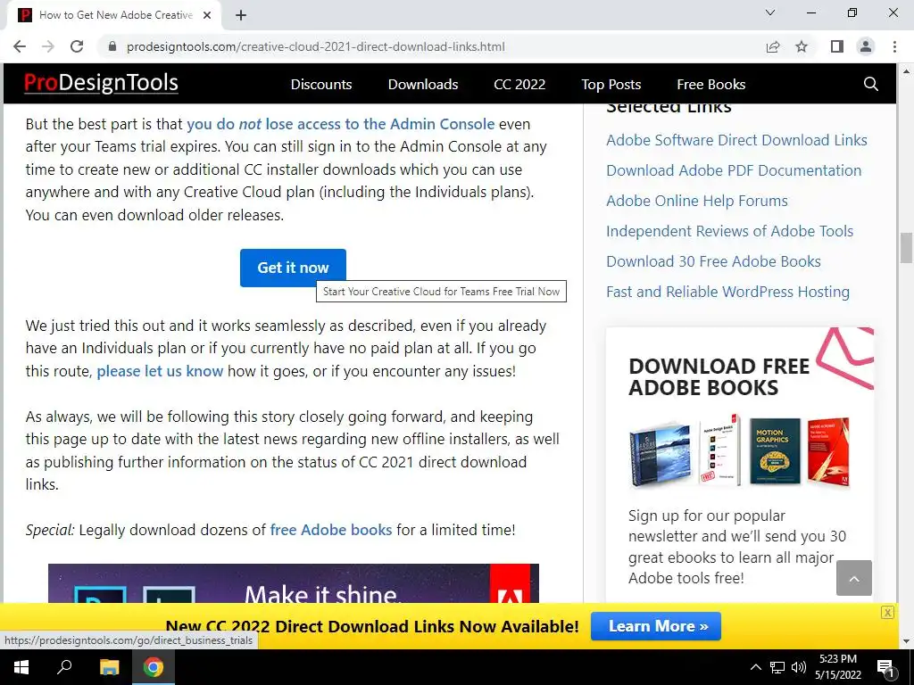The image size is (914, 685).
Task: Open Adobe Software Direct Download Links
Action: pyautogui.click(x=736, y=140)
